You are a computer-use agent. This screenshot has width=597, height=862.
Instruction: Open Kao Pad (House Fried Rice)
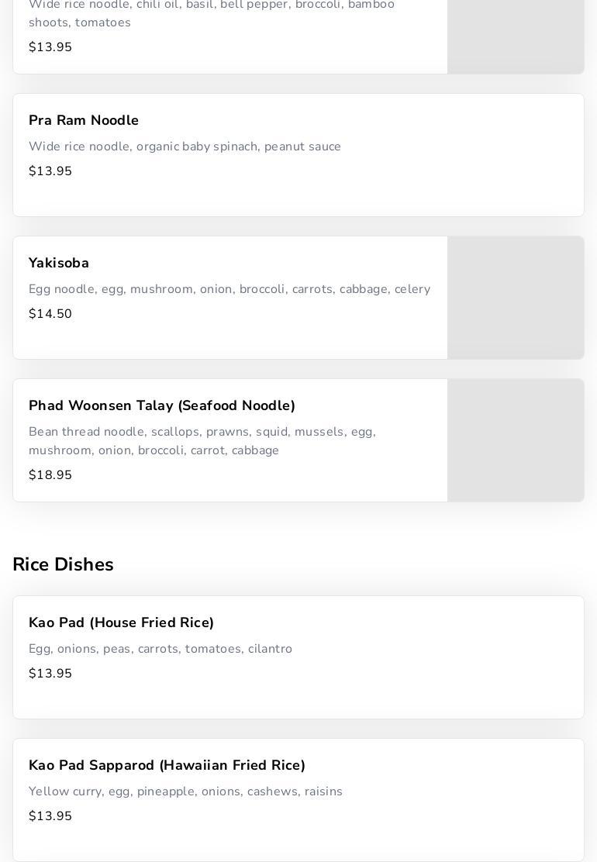(x=122, y=623)
